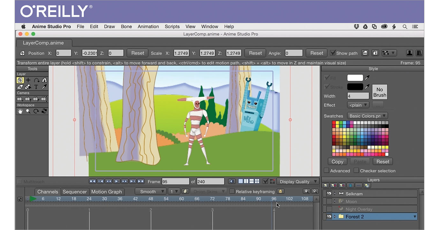Click Reset next to Angle field
The image size is (439, 230).
click(x=316, y=53)
